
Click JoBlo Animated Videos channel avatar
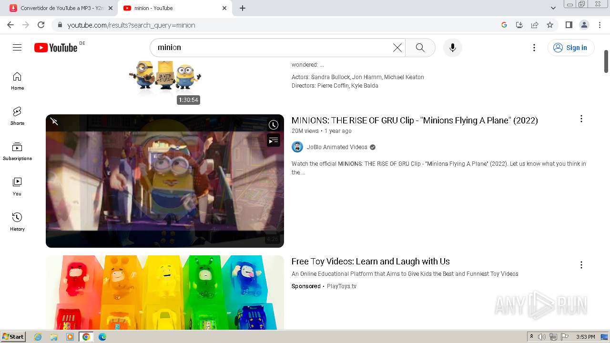(297, 147)
